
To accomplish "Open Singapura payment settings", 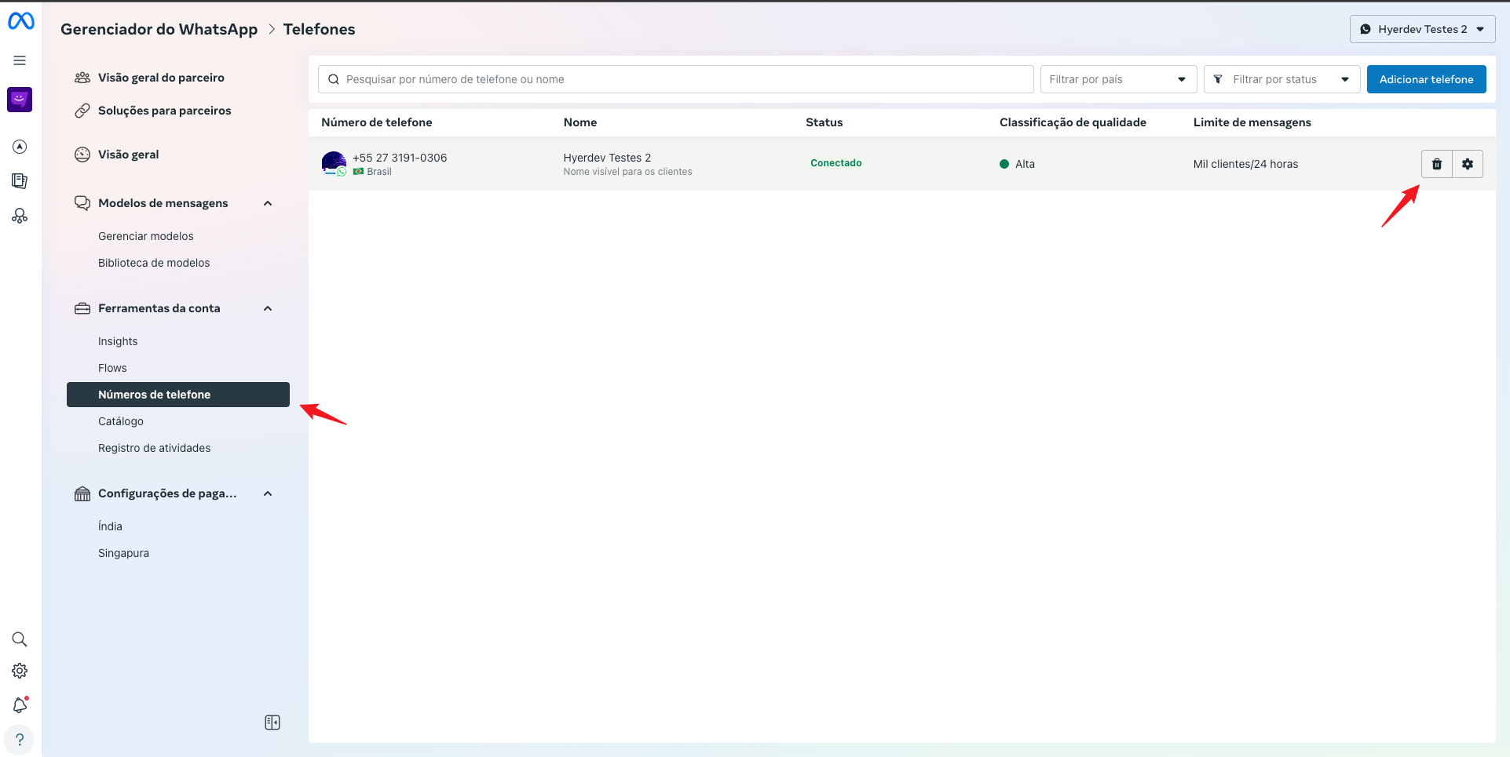I will tap(123, 553).
